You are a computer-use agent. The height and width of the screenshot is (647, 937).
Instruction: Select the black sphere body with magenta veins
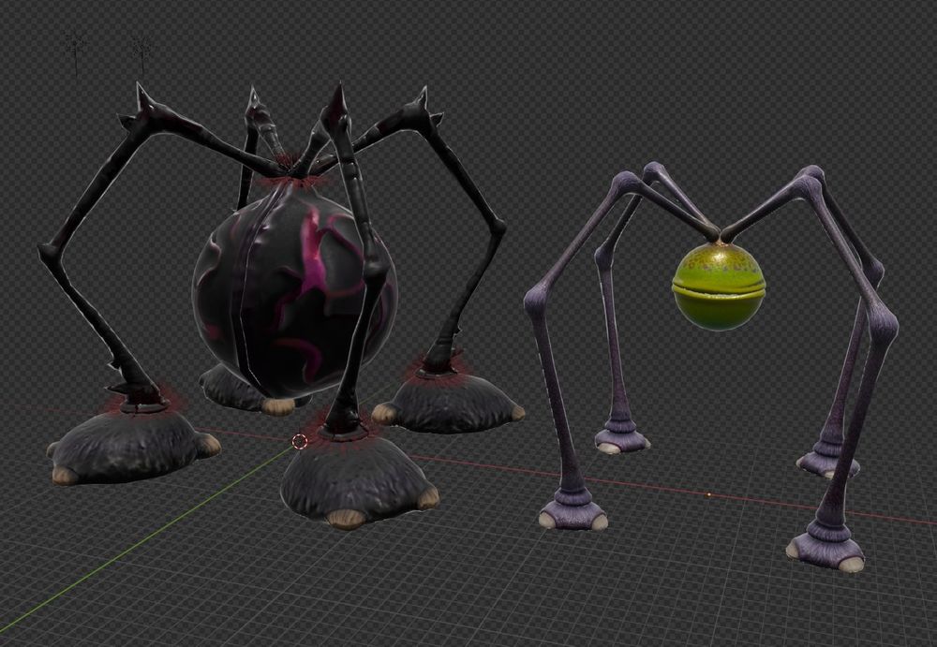click(x=294, y=289)
